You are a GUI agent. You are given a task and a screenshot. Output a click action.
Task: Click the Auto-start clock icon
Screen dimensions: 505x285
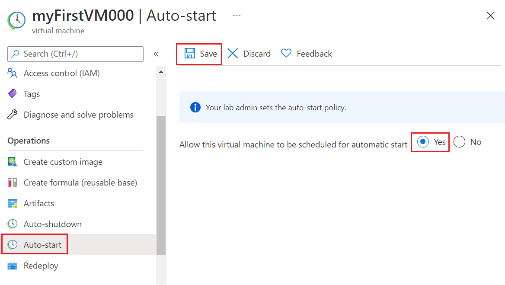[x=12, y=245]
